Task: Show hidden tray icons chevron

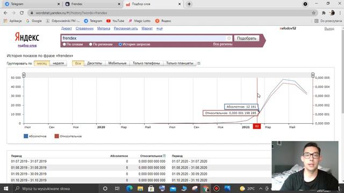Action: (x=260, y=188)
